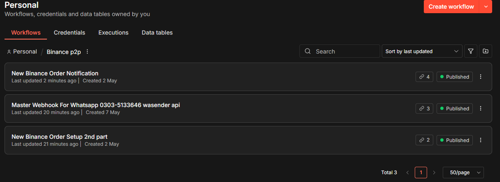500x182 pixels.
Task: Click the Create workflow button
Action: pos(451,7)
